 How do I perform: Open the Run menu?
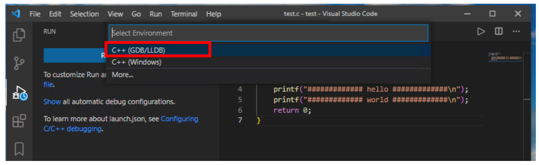click(x=156, y=14)
